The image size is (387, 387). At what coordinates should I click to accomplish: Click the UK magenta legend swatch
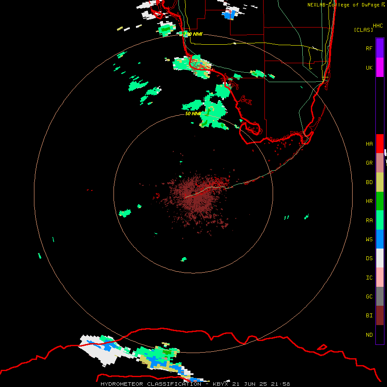pyautogui.click(x=380, y=68)
